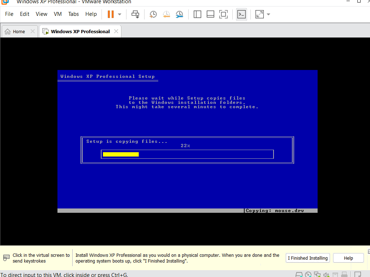Click the CD/DVD drive status icon
Screen dimensions: 370x277
pos(308,274)
